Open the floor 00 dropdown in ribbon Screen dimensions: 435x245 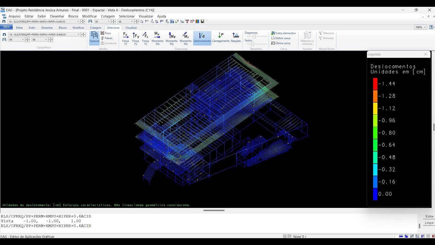click(23, 39)
